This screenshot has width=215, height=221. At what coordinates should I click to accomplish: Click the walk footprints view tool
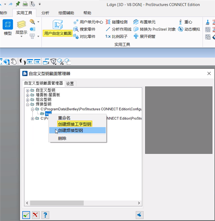point(22,62)
